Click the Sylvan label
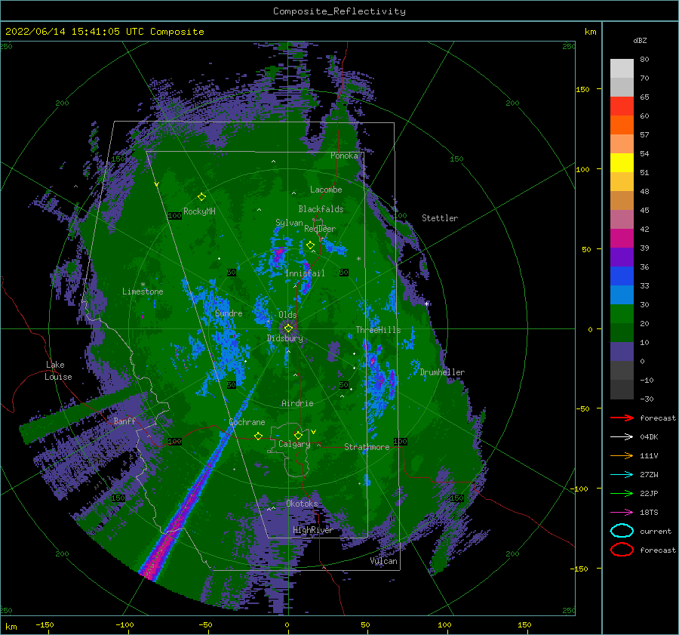This screenshot has width=679, height=635. (x=289, y=223)
